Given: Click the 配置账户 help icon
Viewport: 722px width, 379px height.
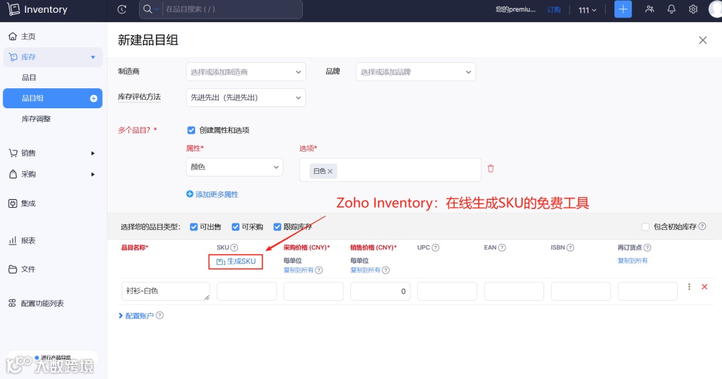Looking at the screenshot, I should coord(160,315).
